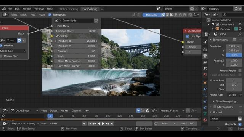Collapse the Output panel
The image size is (244, 137).
[x=211, y=112]
